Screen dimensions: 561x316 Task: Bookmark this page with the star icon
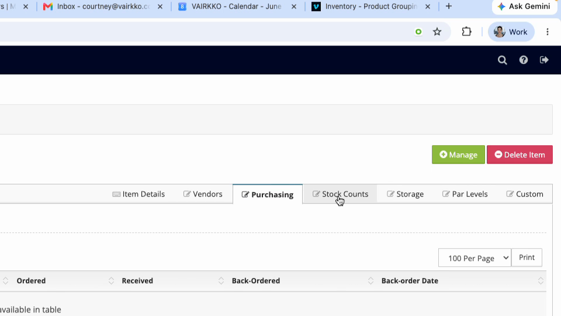[437, 32]
